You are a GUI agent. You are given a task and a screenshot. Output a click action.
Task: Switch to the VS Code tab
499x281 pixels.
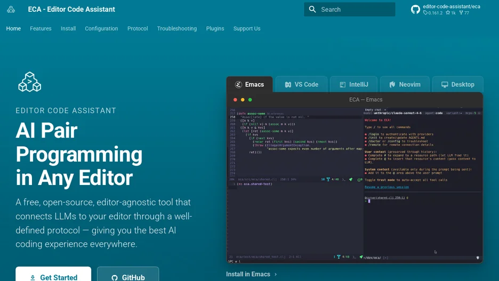click(301, 84)
